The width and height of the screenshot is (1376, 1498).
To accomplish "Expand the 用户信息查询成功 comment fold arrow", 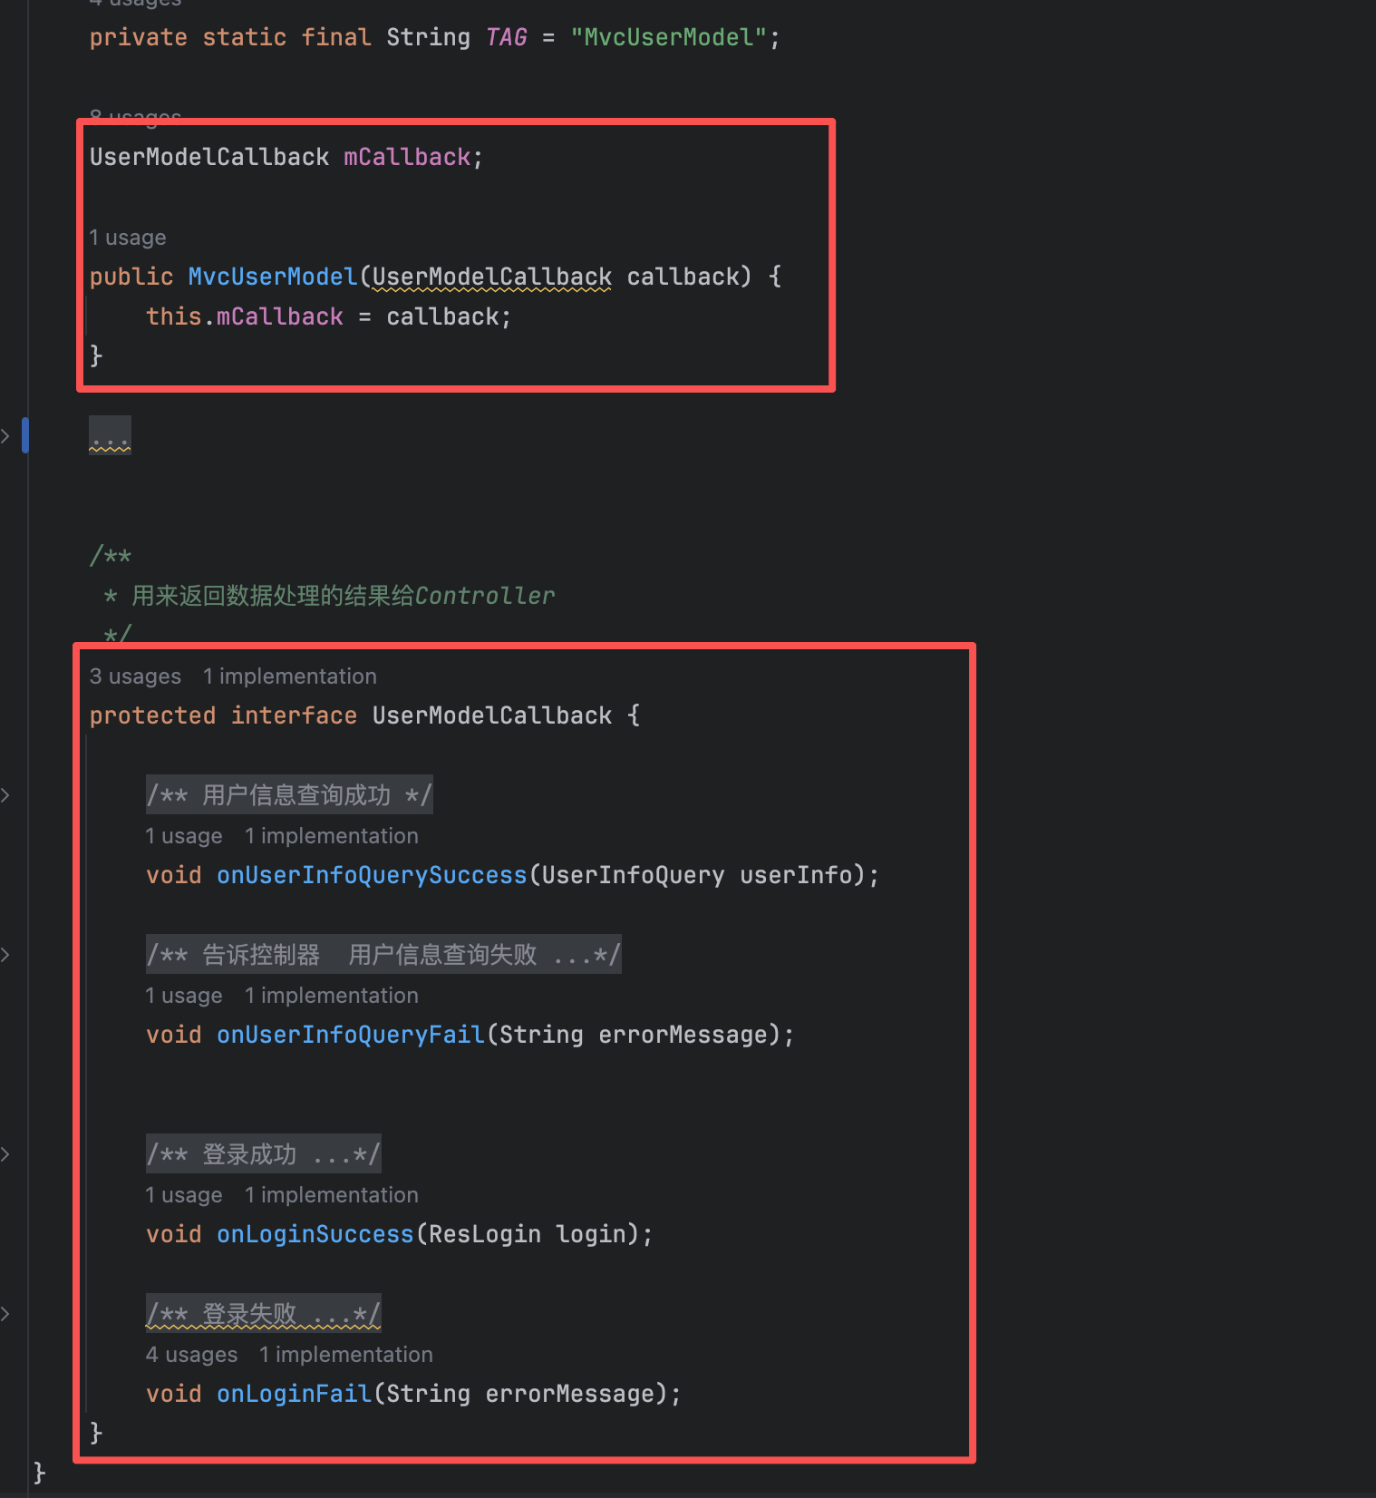I will pos(5,795).
